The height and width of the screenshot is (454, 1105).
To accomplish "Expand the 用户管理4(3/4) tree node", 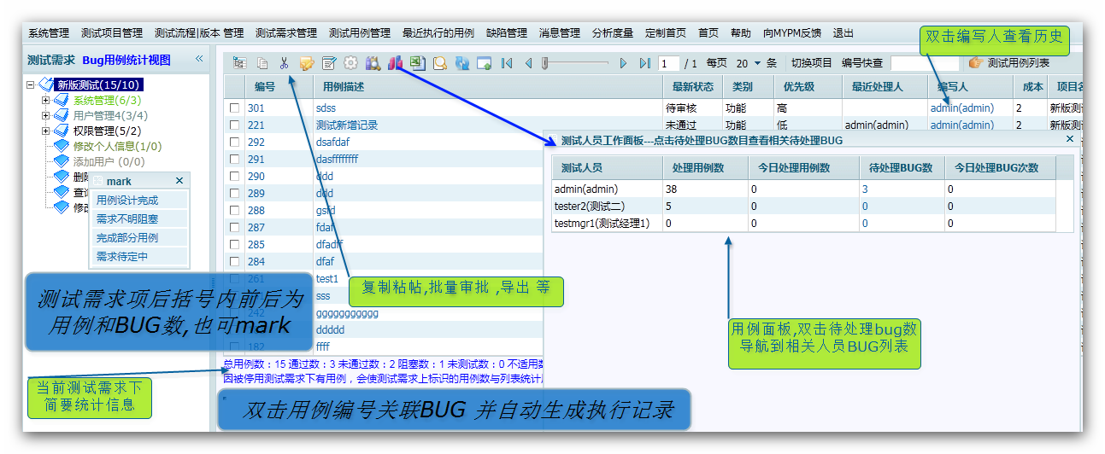I will tap(46, 116).
